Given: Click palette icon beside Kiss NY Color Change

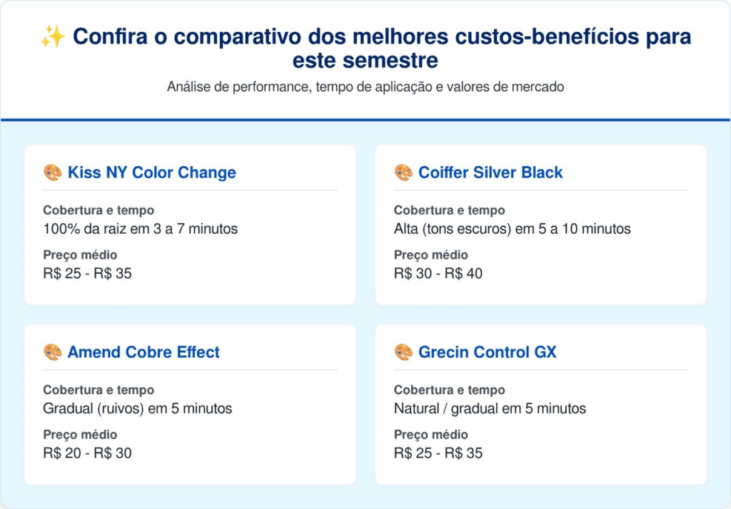Looking at the screenshot, I should (53, 173).
